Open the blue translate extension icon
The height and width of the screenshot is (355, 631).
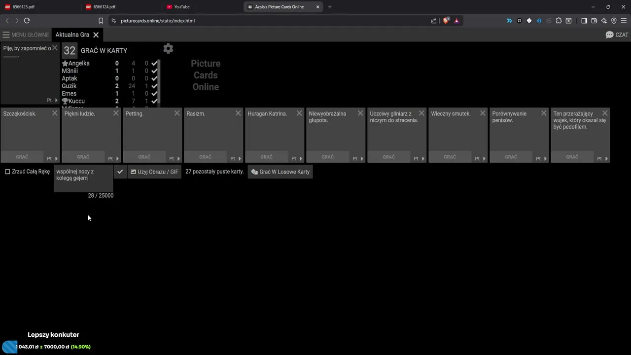point(509,21)
